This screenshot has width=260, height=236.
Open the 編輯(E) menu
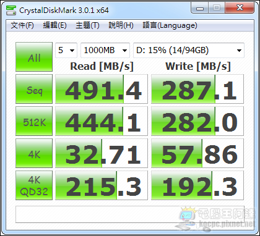click(x=54, y=25)
